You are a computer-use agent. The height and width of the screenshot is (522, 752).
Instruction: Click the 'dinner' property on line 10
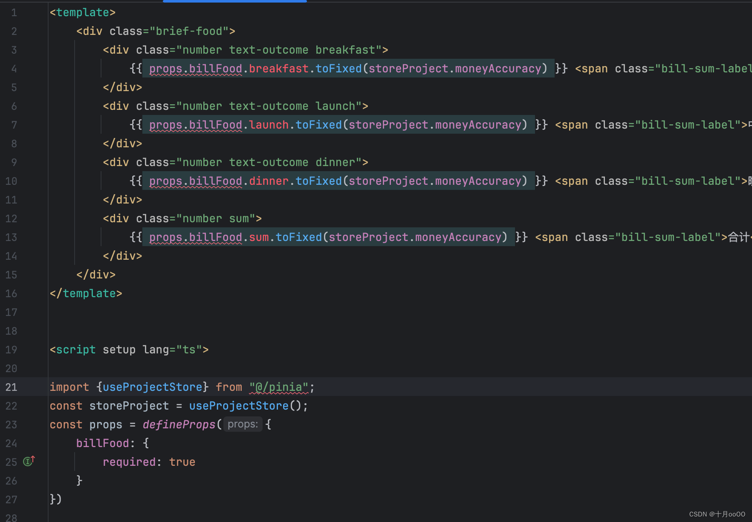269,181
